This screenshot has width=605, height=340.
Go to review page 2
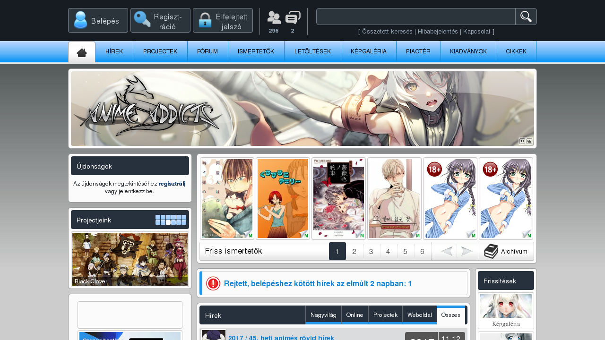354,251
